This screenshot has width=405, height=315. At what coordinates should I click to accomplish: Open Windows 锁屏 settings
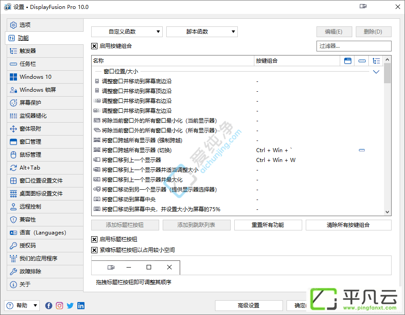pyautogui.click(x=45, y=90)
